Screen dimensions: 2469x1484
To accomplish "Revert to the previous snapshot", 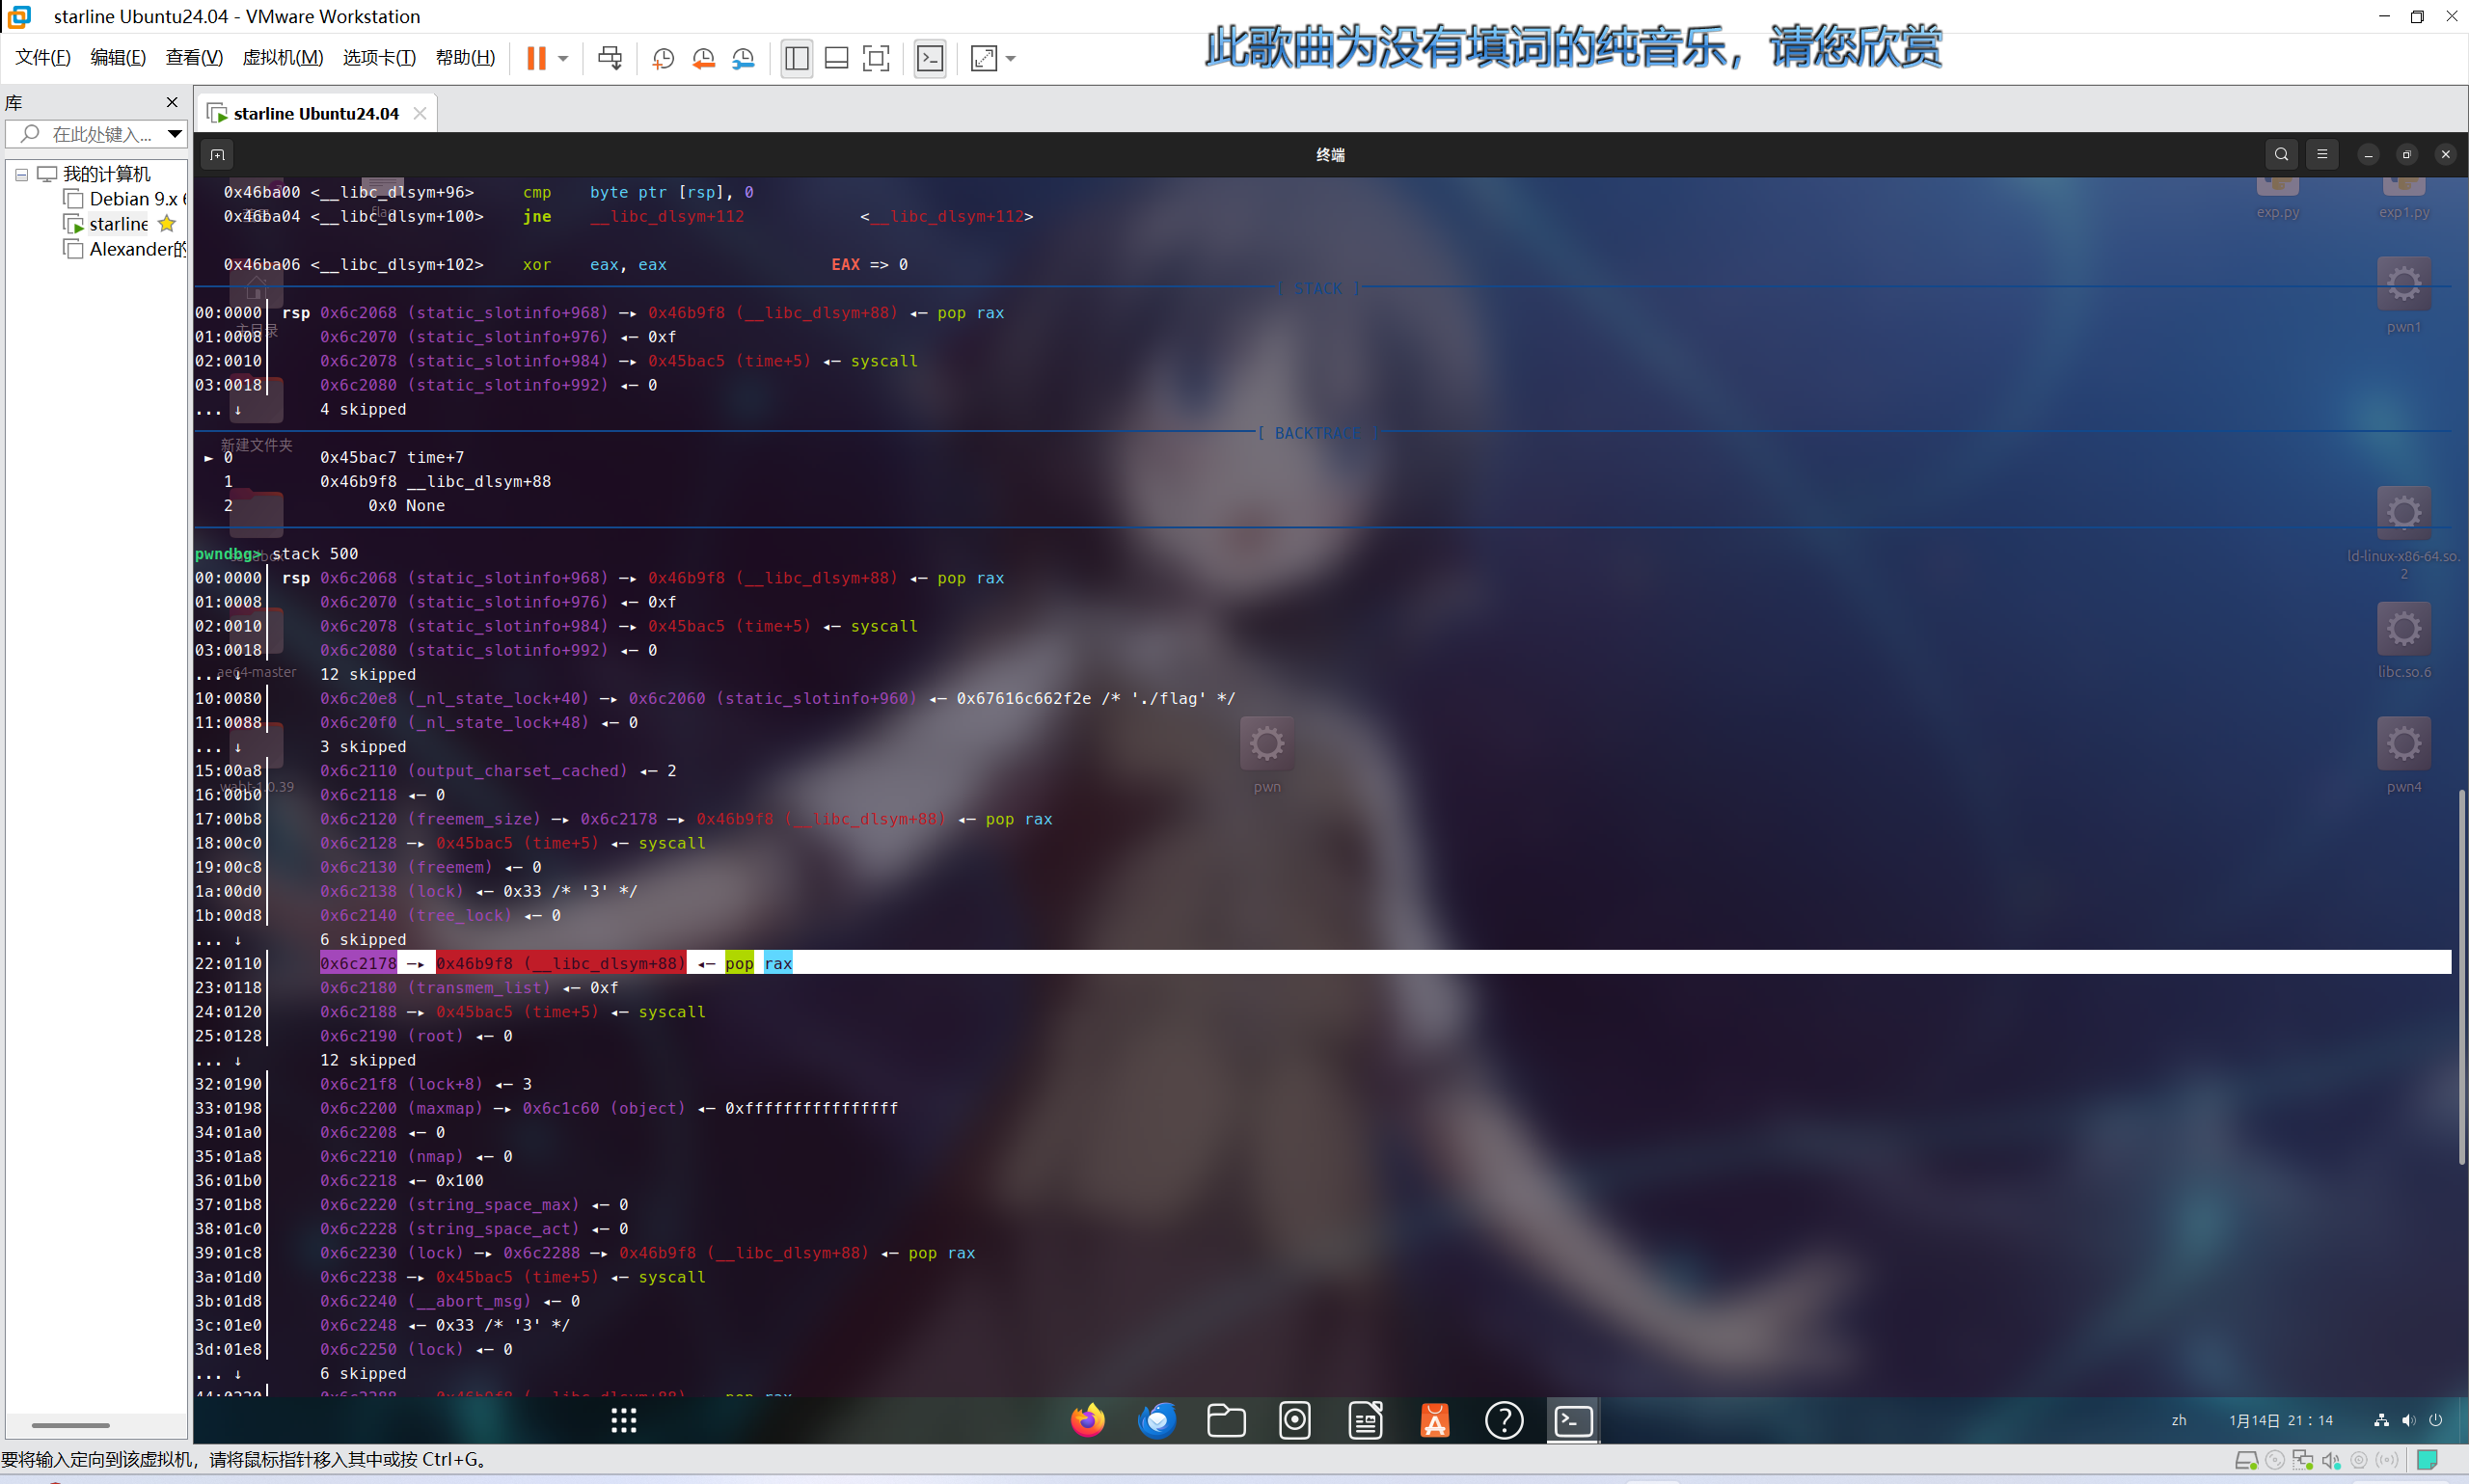I will pyautogui.click(x=704, y=58).
